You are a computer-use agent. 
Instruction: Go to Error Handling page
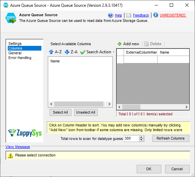tap(20, 58)
